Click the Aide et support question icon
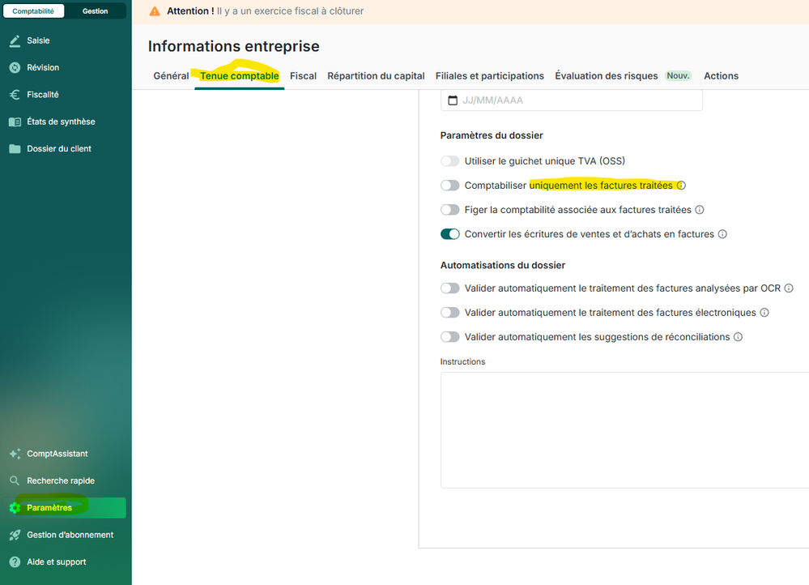The image size is (809, 585). pyautogui.click(x=15, y=562)
